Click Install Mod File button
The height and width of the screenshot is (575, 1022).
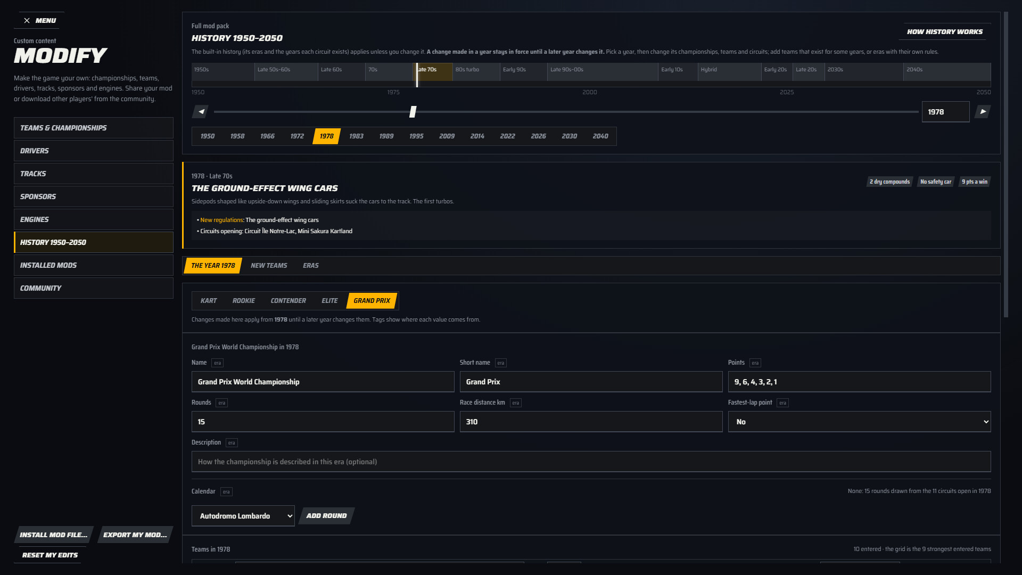click(53, 535)
